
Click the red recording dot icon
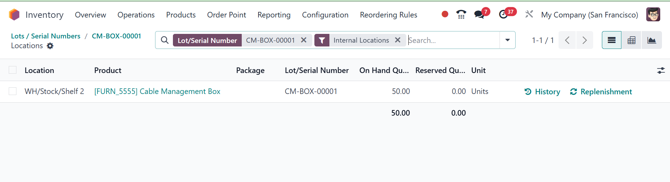click(x=445, y=14)
